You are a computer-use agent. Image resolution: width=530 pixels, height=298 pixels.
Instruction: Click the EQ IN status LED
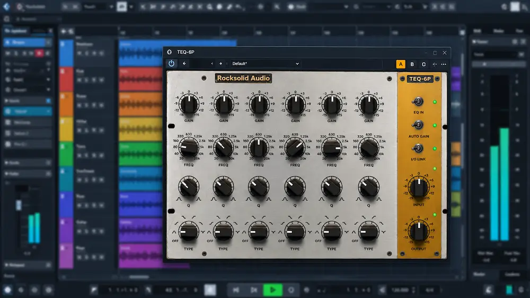(435, 102)
